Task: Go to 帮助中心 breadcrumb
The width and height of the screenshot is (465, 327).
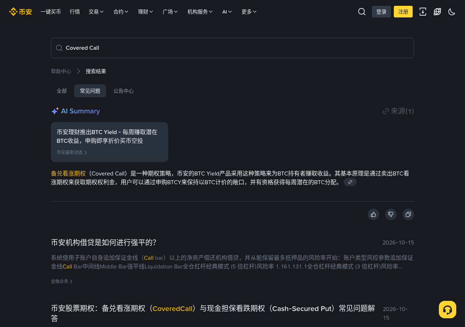Action: tap(61, 71)
